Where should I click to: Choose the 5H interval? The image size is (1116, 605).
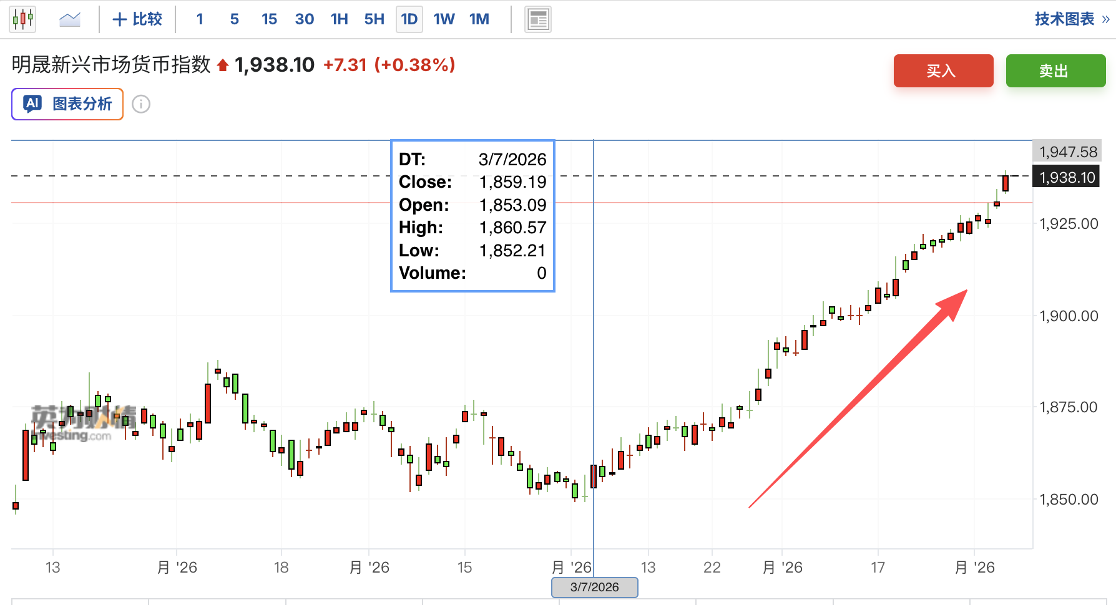(374, 19)
